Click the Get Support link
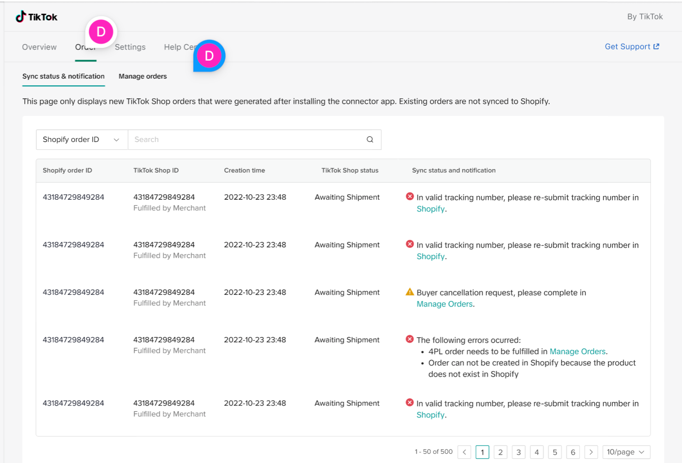682x463 pixels. click(627, 46)
